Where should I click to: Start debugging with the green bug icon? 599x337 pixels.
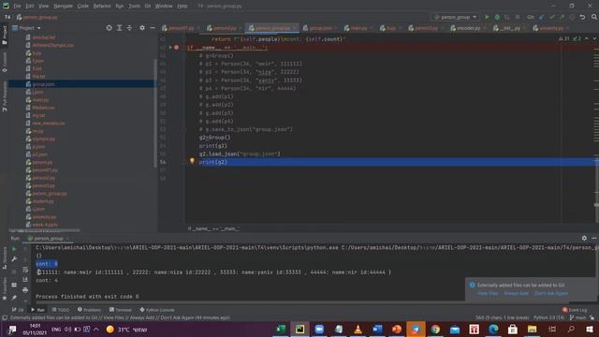[x=497, y=17]
